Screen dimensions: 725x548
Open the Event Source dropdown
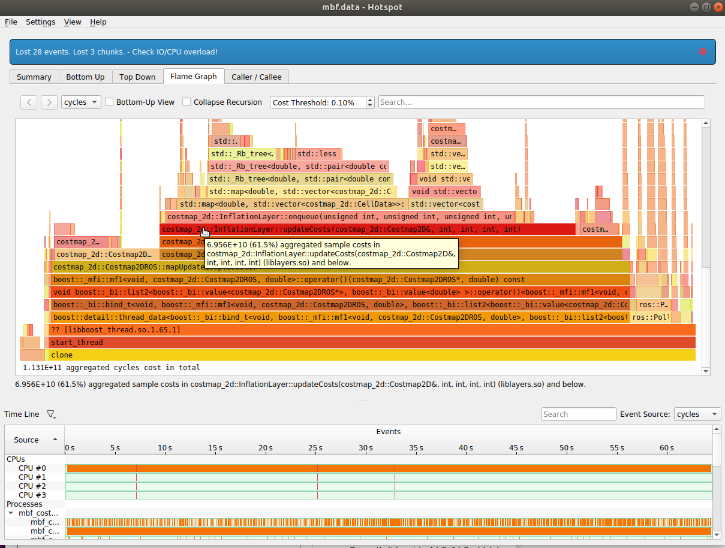pyautogui.click(x=697, y=414)
